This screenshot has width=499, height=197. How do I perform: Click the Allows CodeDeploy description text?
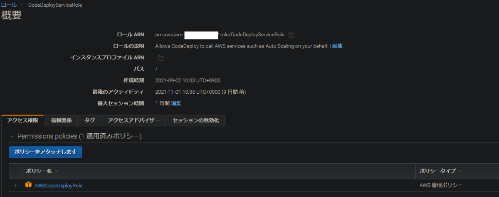pyautogui.click(x=242, y=46)
